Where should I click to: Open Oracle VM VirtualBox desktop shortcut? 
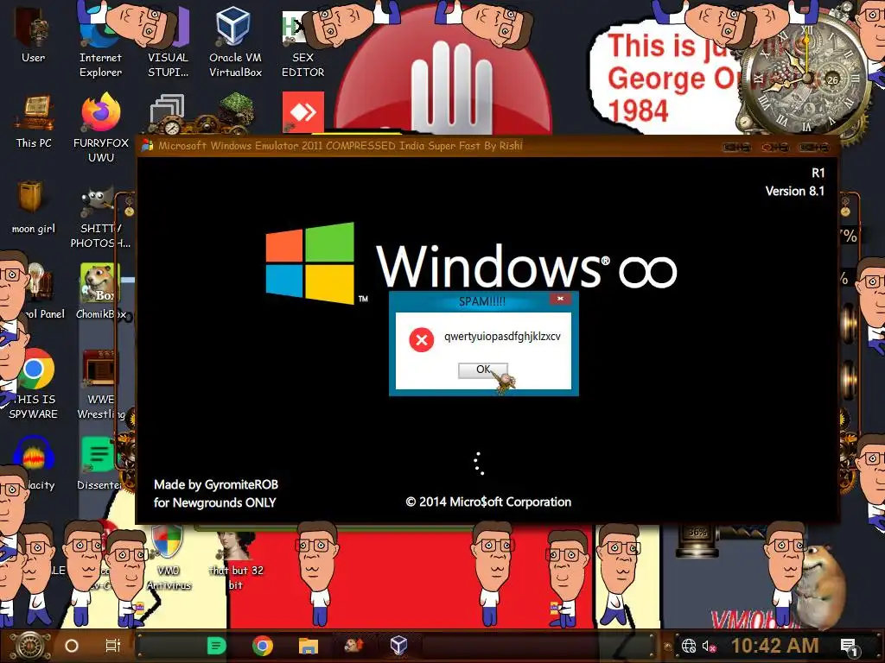[235, 42]
